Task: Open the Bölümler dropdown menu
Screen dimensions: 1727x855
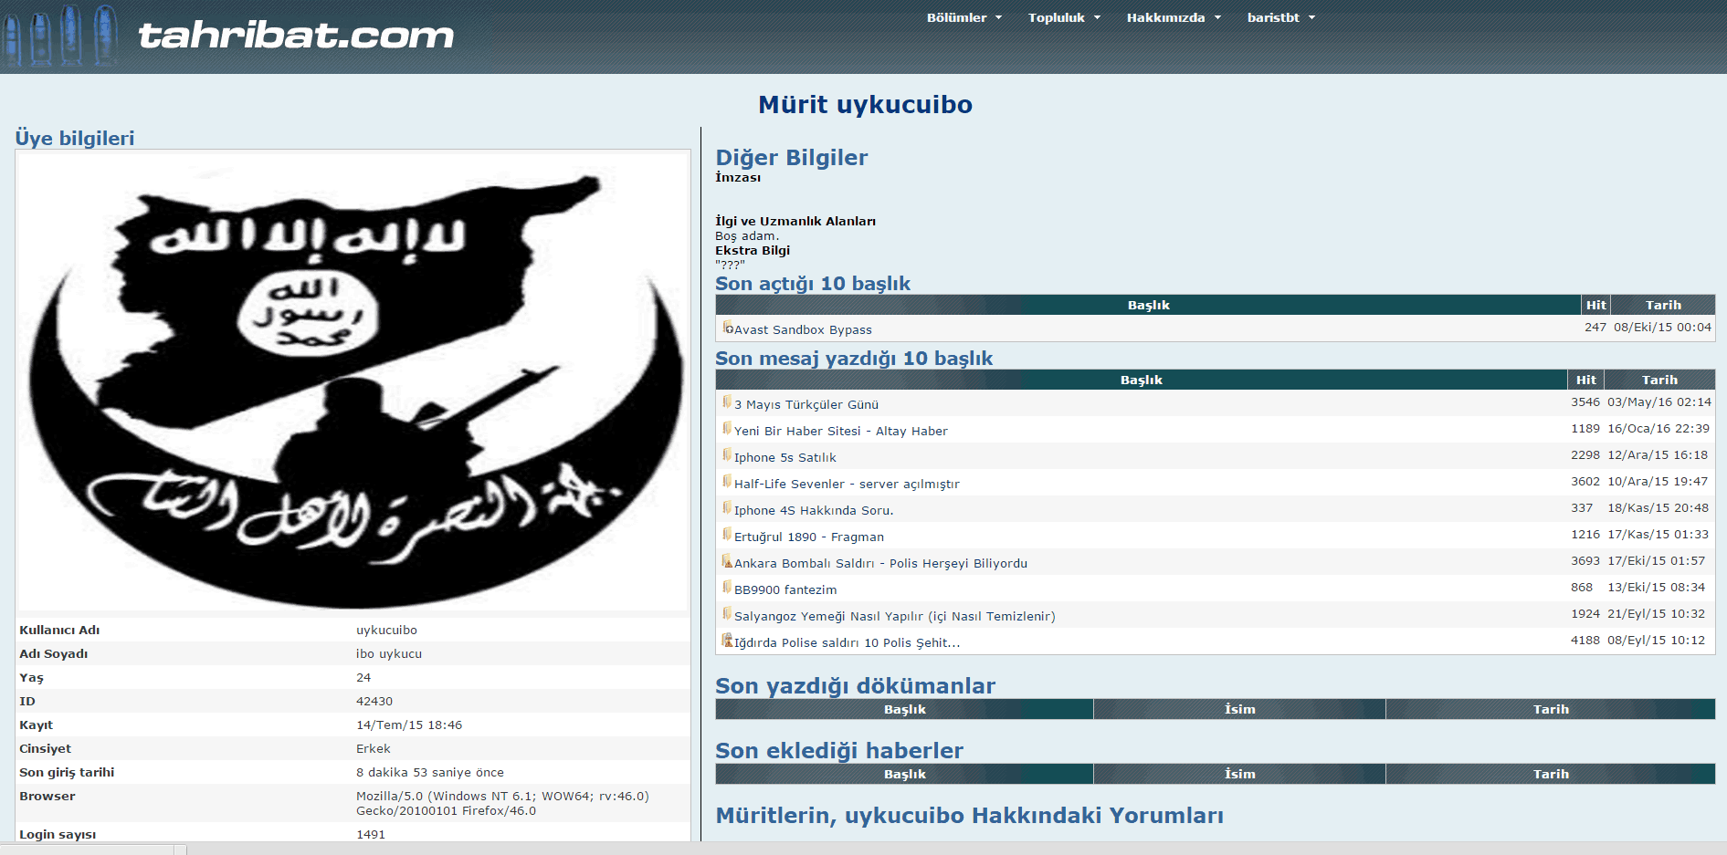Action: (964, 17)
